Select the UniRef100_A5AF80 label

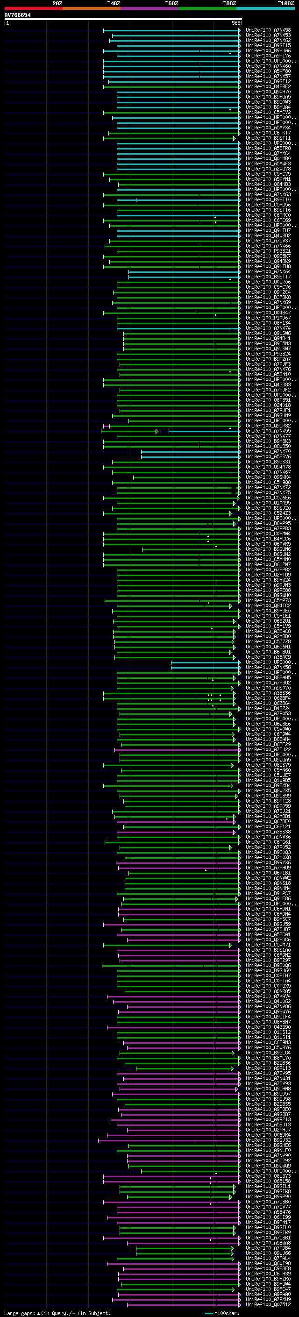[x=268, y=71]
